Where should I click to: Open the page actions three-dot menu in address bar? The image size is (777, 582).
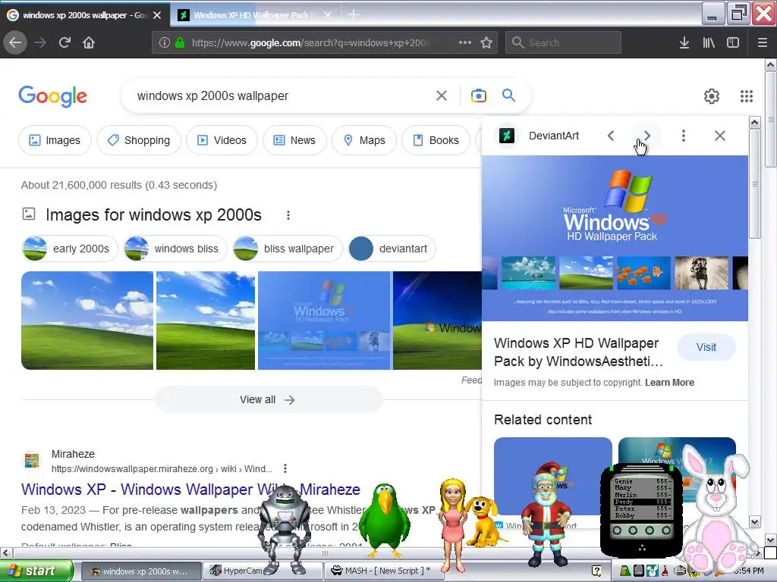pyautogui.click(x=465, y=42)
